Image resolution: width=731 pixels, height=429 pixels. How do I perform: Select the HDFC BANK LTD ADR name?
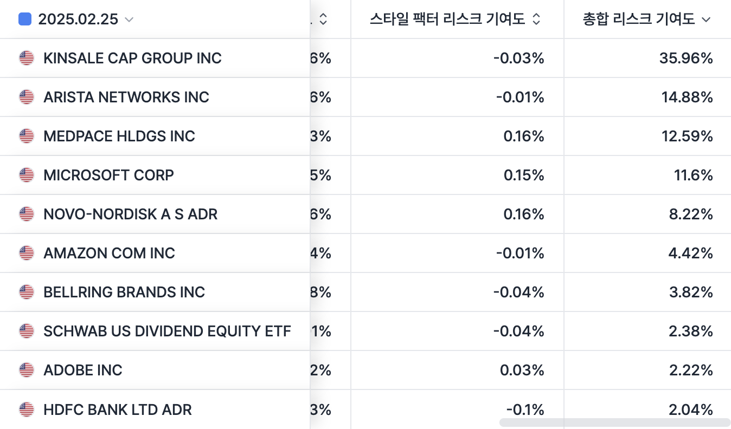coord(117,409)
